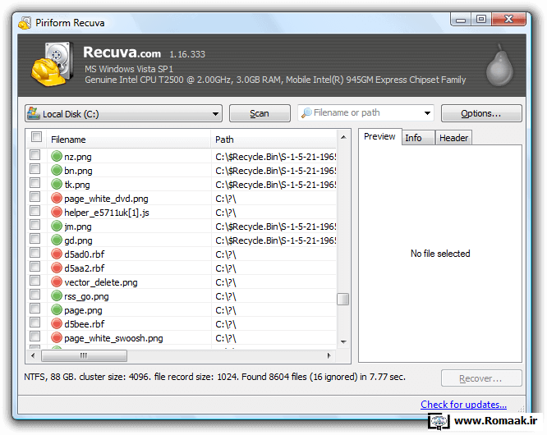This screenshot has width=547, height=435.
Task: Click the Local Disk drive icon
Action: (x=34, y=113)
